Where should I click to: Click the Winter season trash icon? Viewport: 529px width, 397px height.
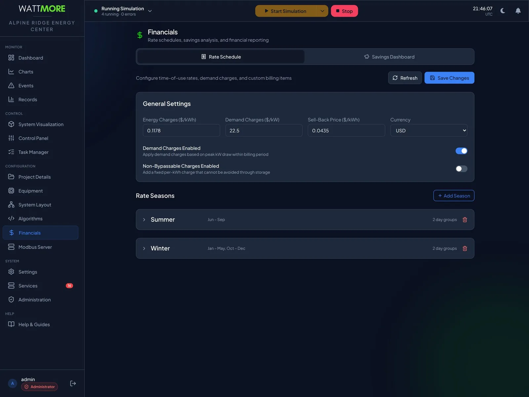465,248
